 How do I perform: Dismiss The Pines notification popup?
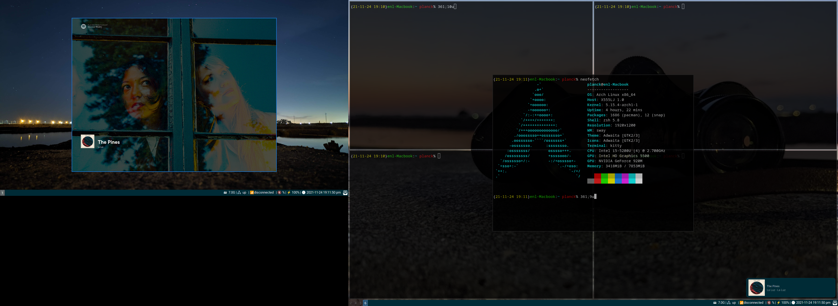pos(791,287)
